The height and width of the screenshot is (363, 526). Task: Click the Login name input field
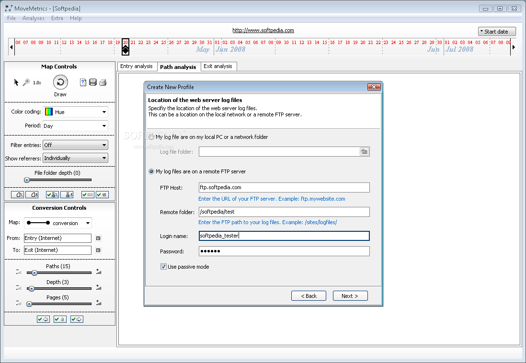click(284, 236)
